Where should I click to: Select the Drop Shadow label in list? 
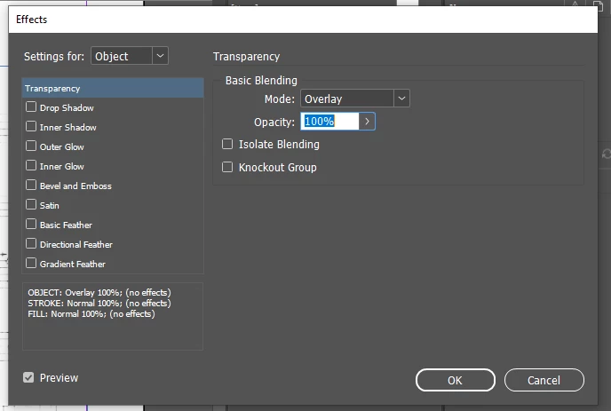67,108
